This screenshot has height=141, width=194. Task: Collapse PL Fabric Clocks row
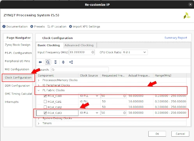[39, 90]
